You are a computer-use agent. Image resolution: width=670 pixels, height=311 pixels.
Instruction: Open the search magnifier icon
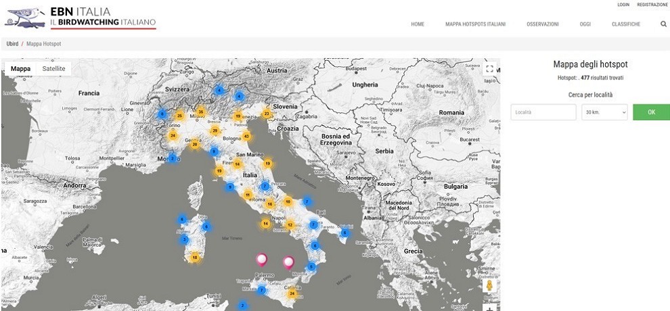tap(663, 24)
